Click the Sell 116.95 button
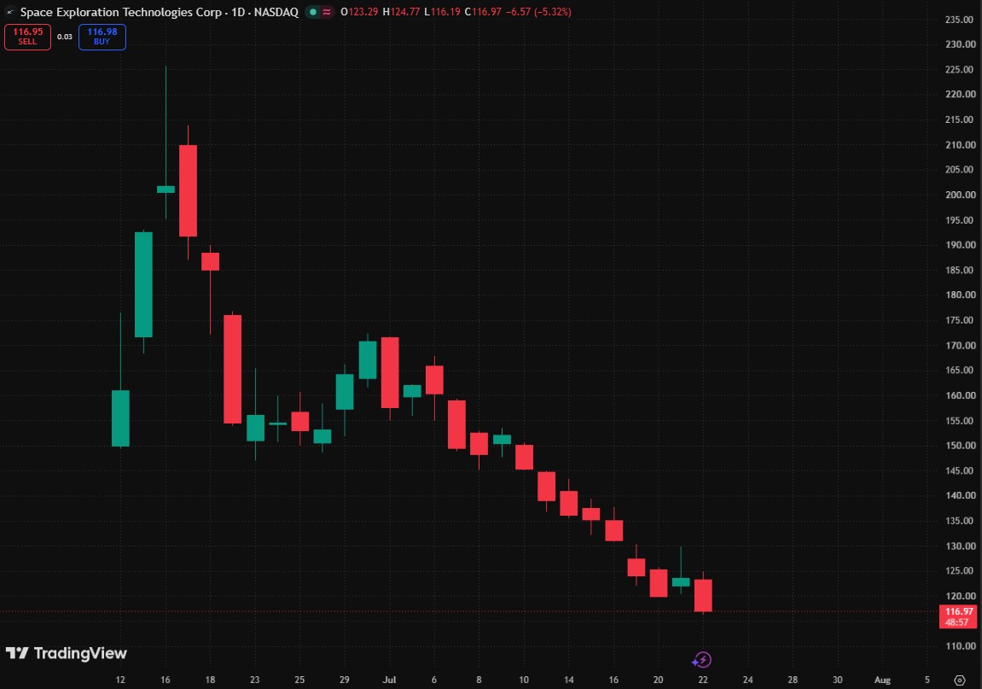The image size is (982, 689). (x=27, y=37)
